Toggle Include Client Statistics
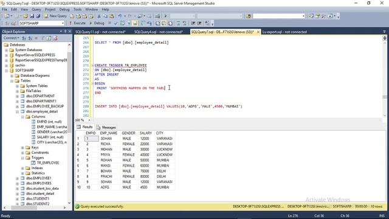Viewport: 389px width, 219px height. (x=149, y=23)
